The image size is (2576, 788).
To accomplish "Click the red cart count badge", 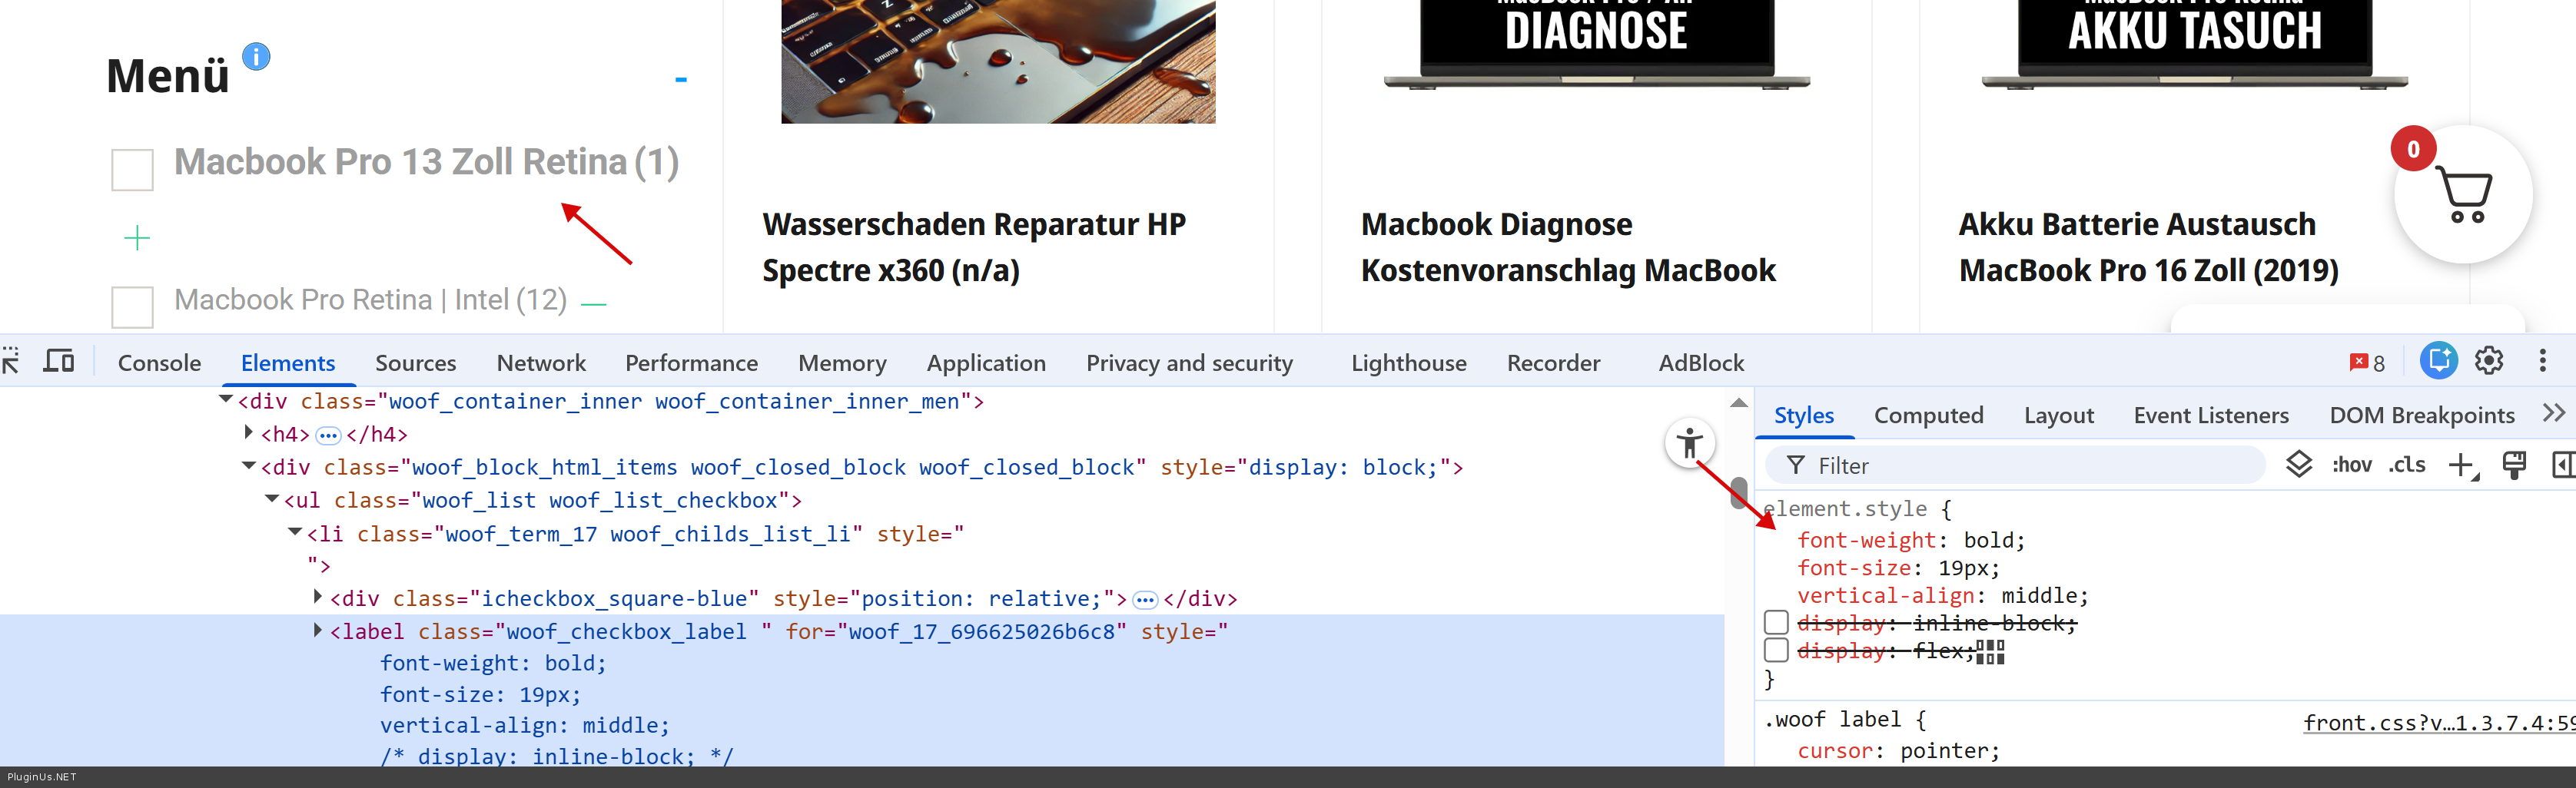I will (x=2413, y=149).
